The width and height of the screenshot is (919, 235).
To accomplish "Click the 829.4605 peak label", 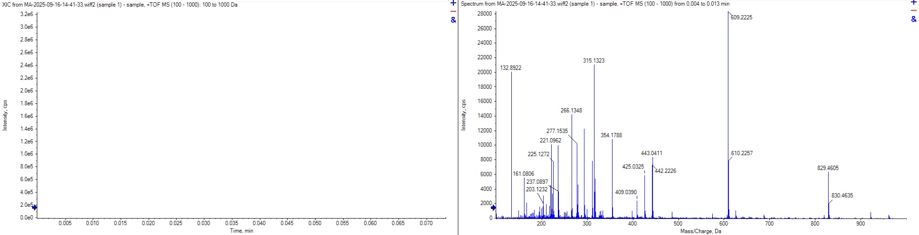I will 828,168.
